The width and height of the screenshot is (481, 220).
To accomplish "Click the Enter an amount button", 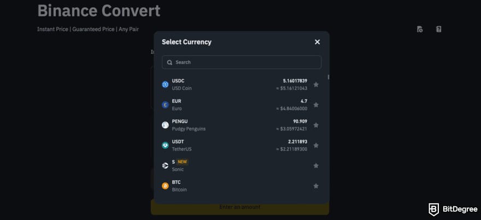I will click(239, 207).
